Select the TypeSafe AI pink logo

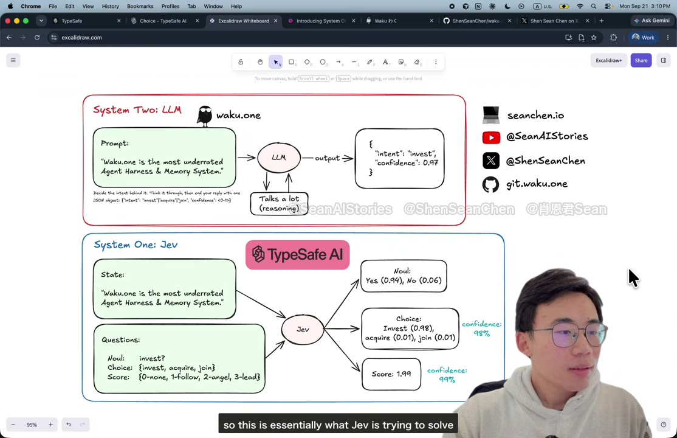click(298, 255)
